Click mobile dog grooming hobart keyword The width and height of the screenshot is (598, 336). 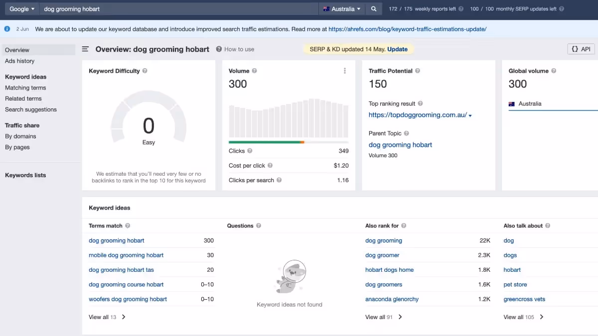(126, 255)
